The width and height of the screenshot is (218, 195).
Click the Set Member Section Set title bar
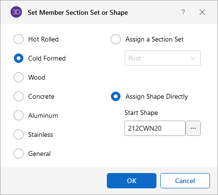78,12
